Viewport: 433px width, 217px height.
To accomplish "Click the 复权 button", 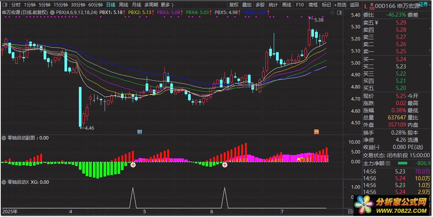I will 234,5.
